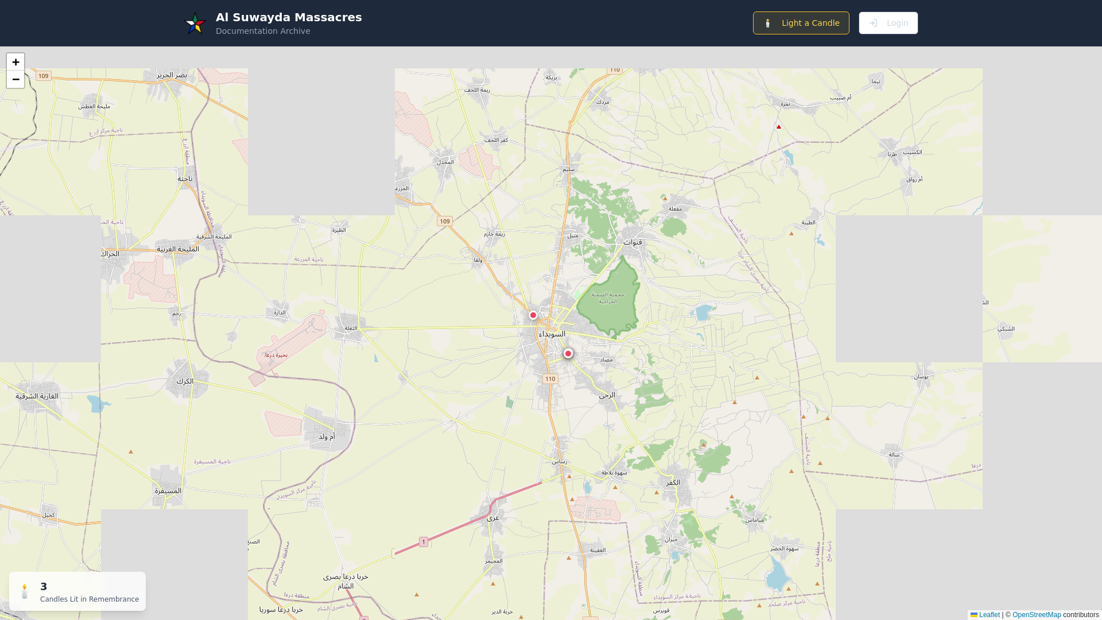Click the 109 road shield northwest of city
The width and height of the screenshot is (1102, 620).
445,221
